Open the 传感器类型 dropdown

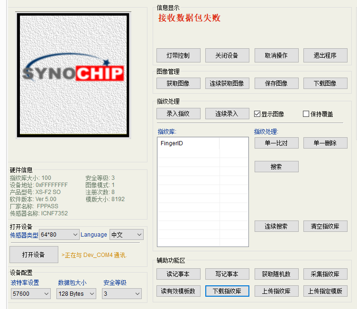pos(59,235)
